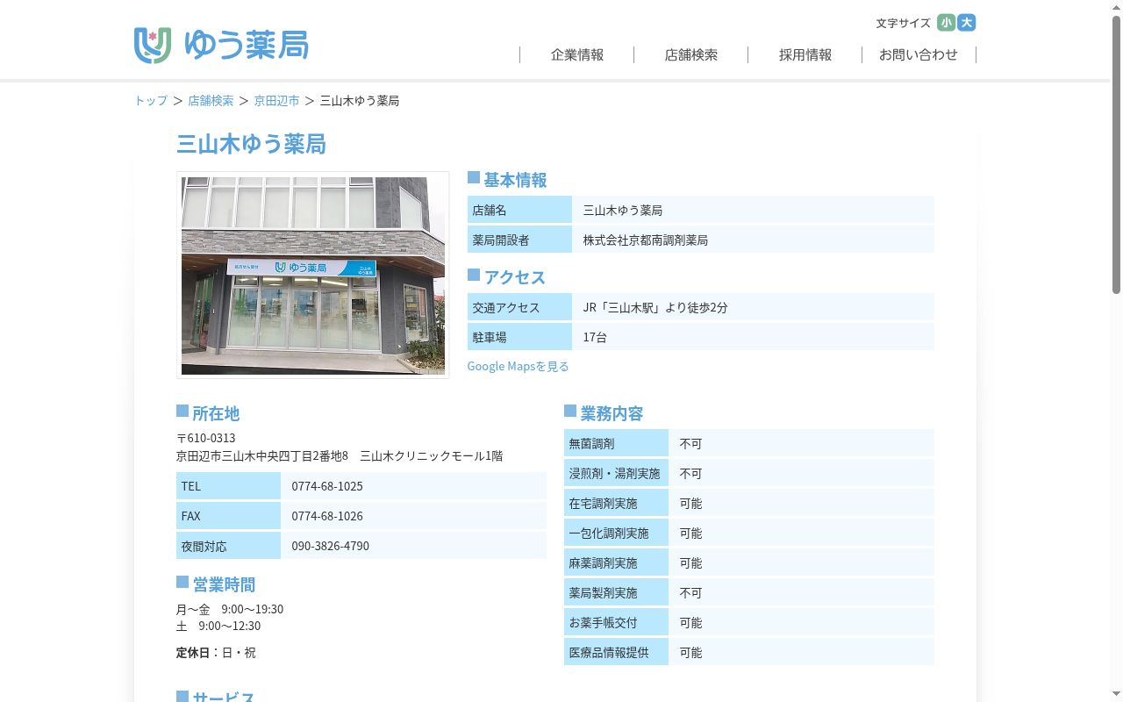This screenshot has width=1123, height=702.
Task: Select 株式会社京都南調剤薬局 cell
Action: (x=753, y=240)
